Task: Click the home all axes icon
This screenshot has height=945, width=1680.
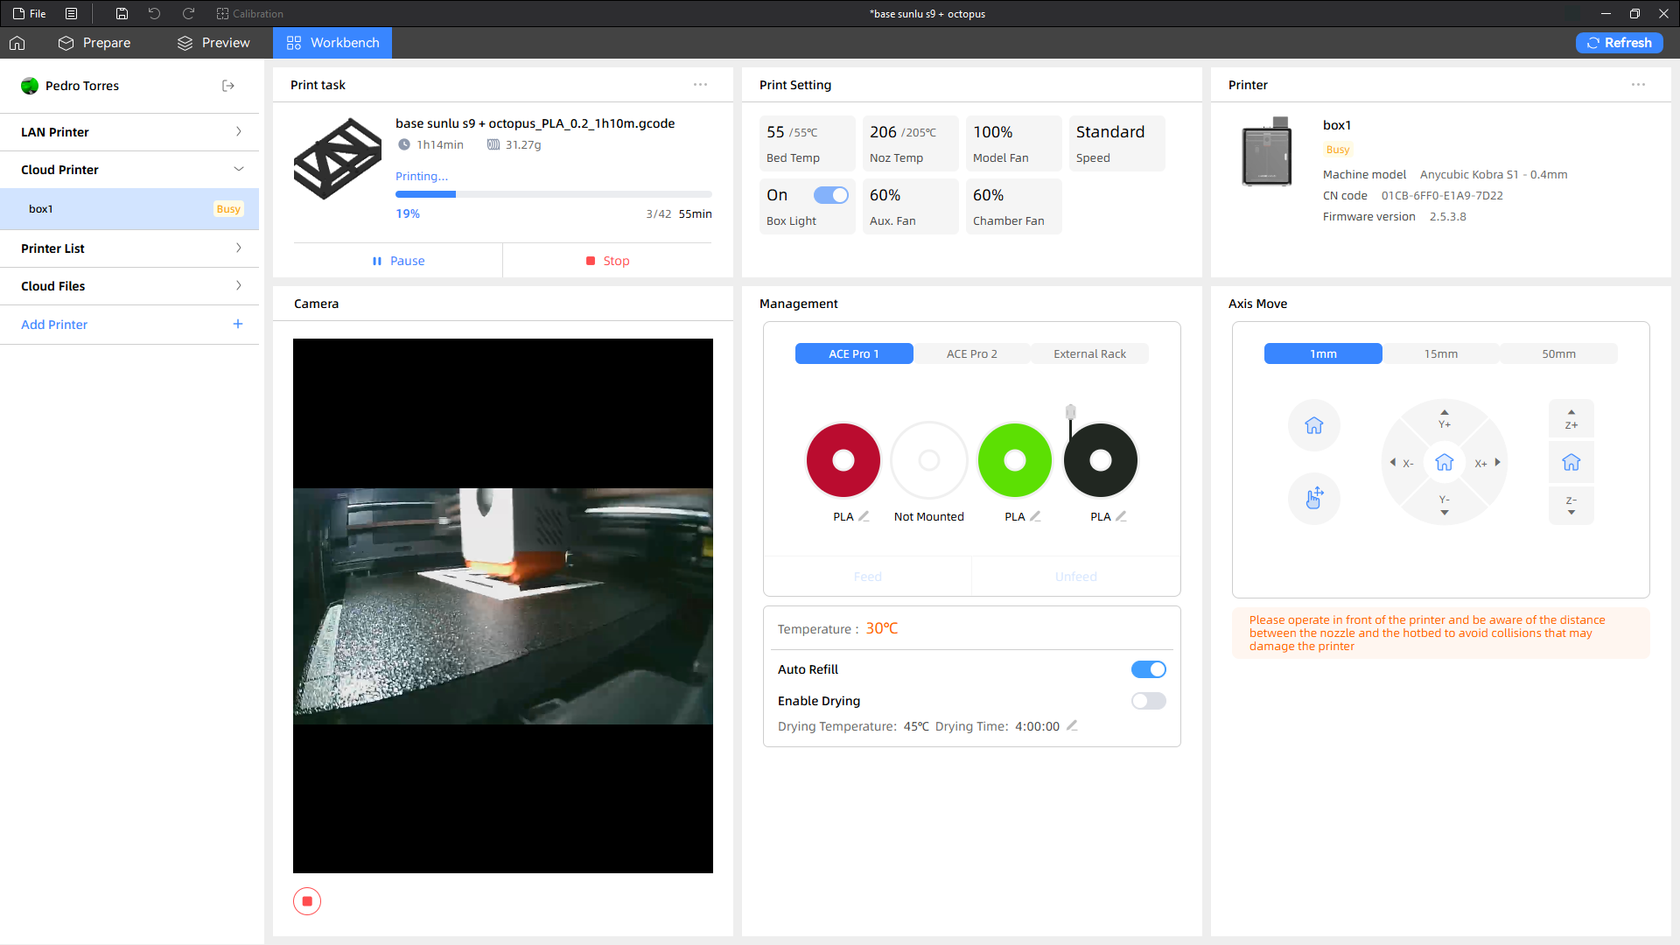Action: tap(1313, 426)
